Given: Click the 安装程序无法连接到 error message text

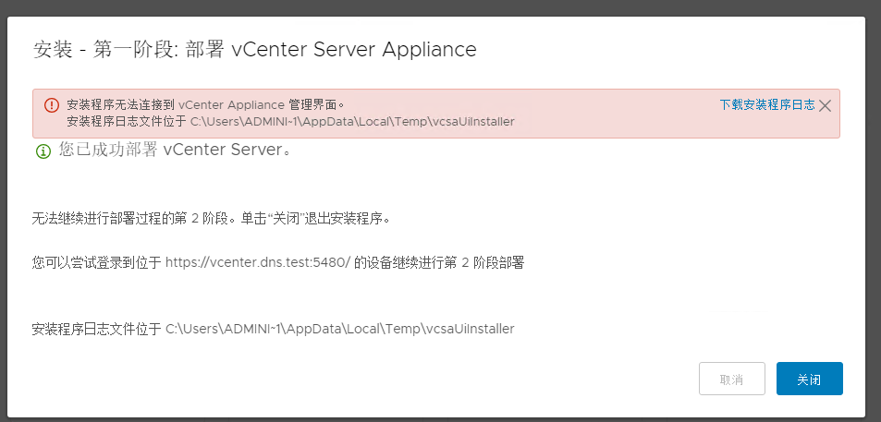Looking at the screenshot, I should pos(120,104).
